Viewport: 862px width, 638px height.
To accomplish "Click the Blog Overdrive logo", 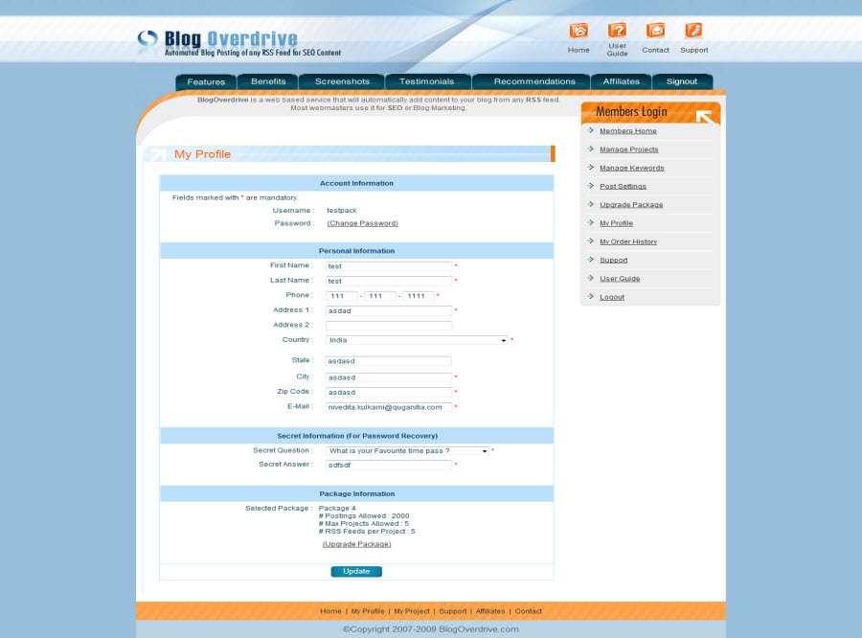I will pyautogui.click(x=239, y=43).
